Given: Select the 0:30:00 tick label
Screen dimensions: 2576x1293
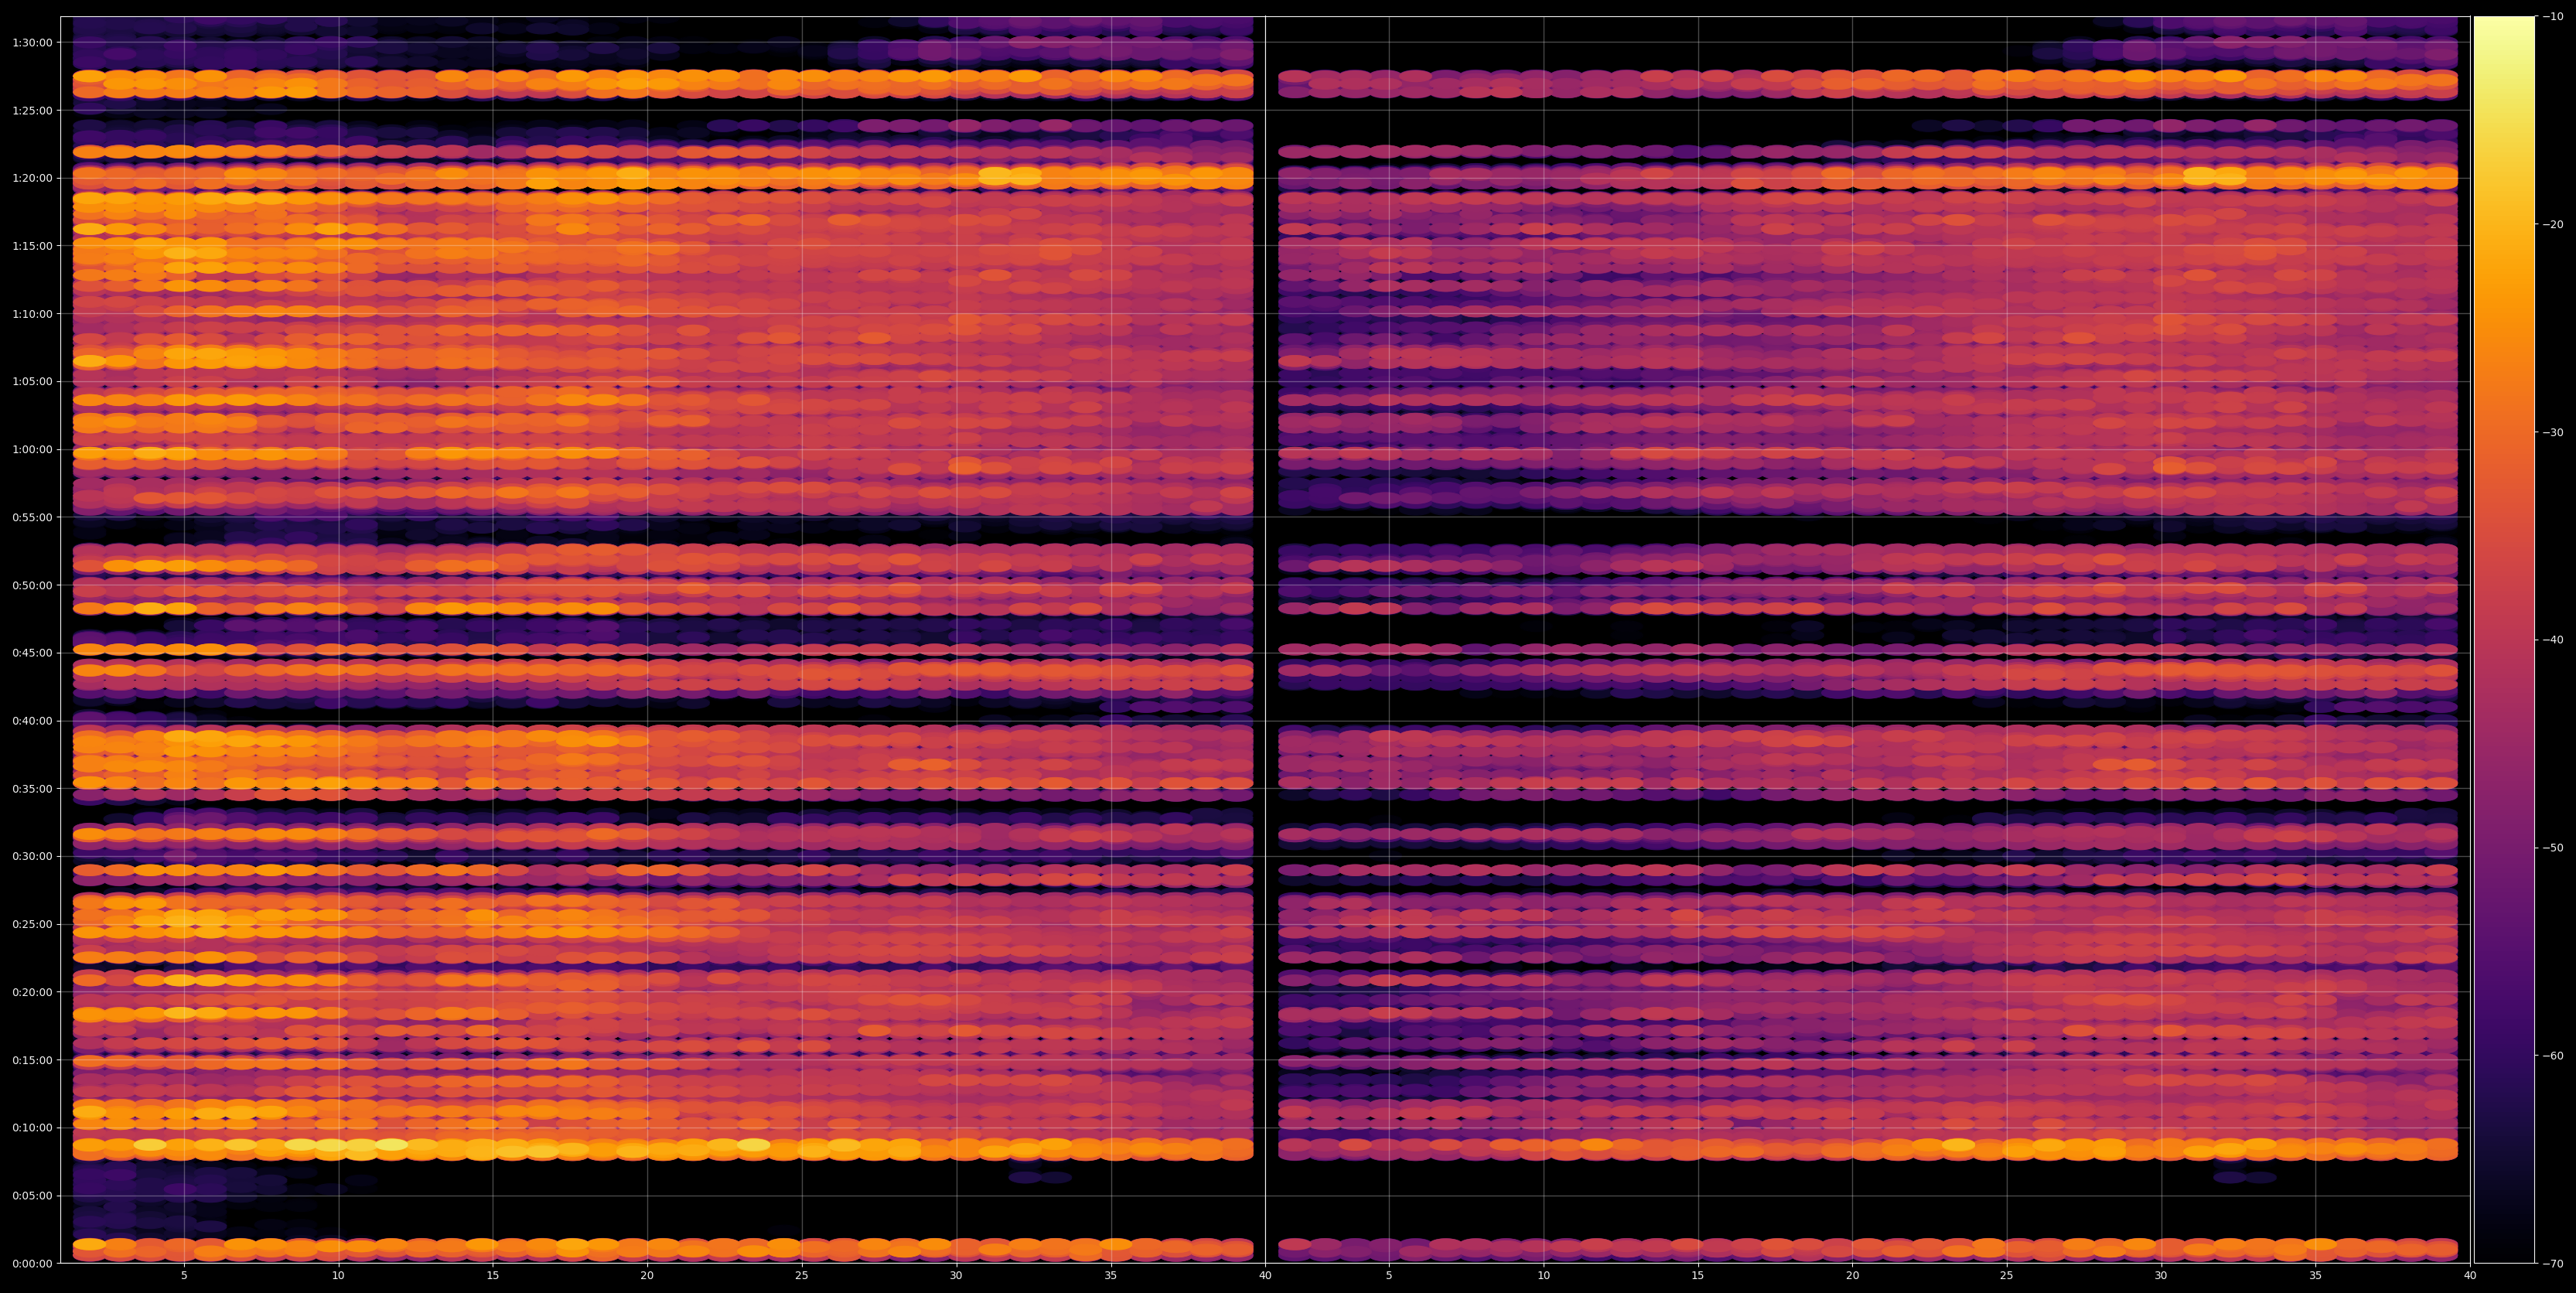Looking at the screenshot, I should tap(33, 856).
